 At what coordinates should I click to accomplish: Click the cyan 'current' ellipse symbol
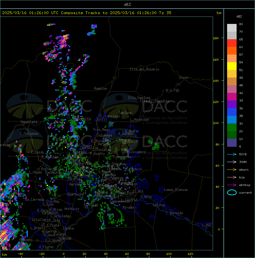232,192
